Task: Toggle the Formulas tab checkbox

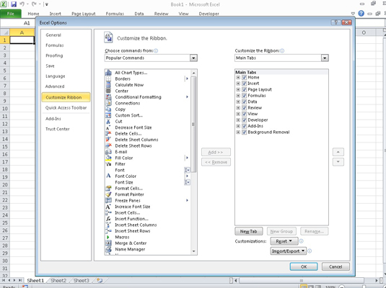Action: pyautogui.click(x=244, y=96)
